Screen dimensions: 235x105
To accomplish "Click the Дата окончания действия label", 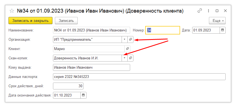I will click(30, 95).
